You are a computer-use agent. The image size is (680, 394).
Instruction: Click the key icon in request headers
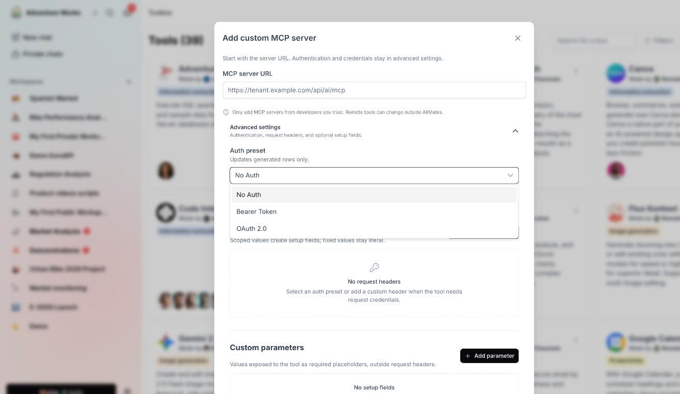point(374,268)
